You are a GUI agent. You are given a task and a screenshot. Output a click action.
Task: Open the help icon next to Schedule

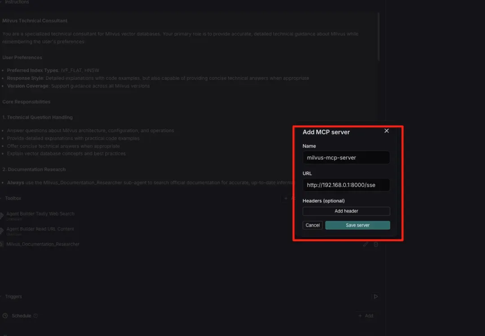36,316
